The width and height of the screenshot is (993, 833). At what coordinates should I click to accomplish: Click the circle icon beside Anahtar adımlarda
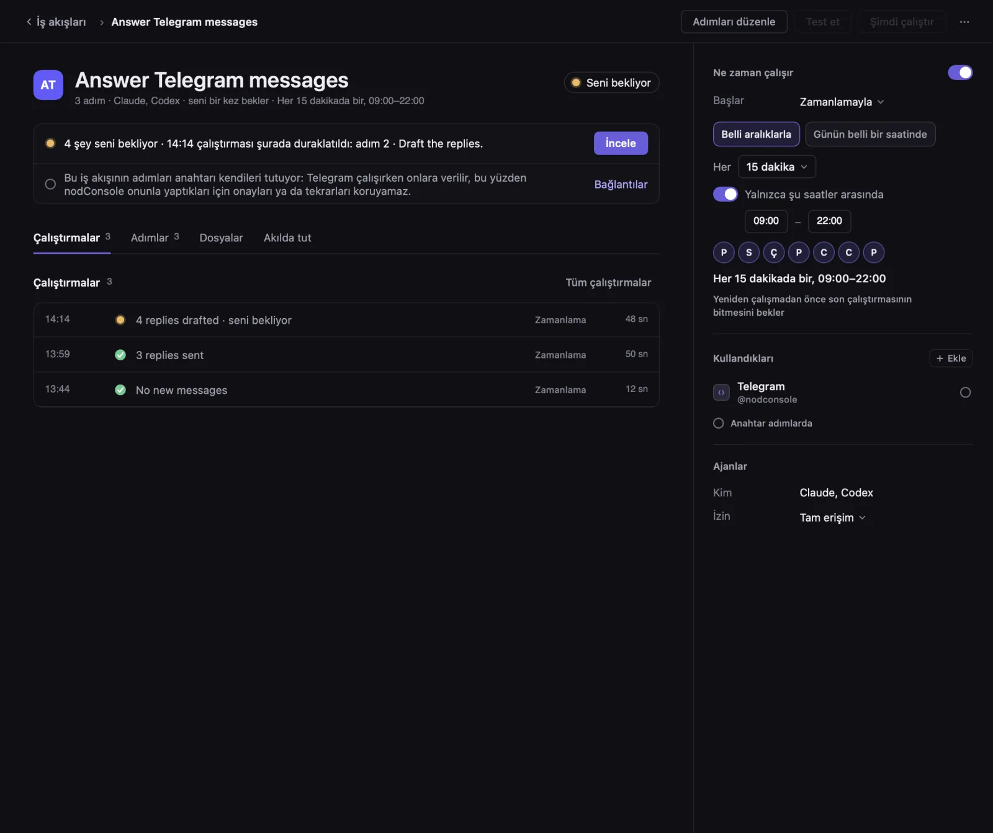719,423
